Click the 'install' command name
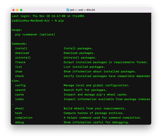This screenshot has height=139, width=162. (x=21, y=48)
